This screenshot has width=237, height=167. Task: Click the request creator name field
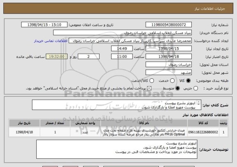130,41
